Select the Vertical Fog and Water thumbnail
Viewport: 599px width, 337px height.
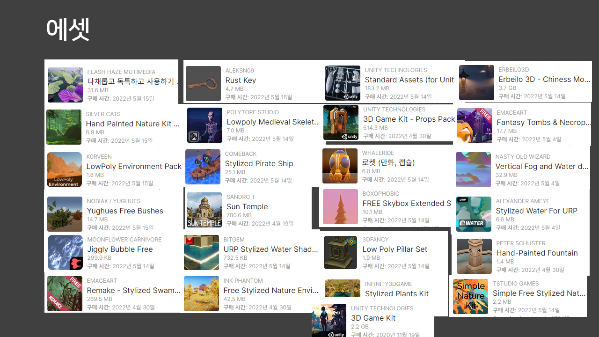[x=473, y=170]
